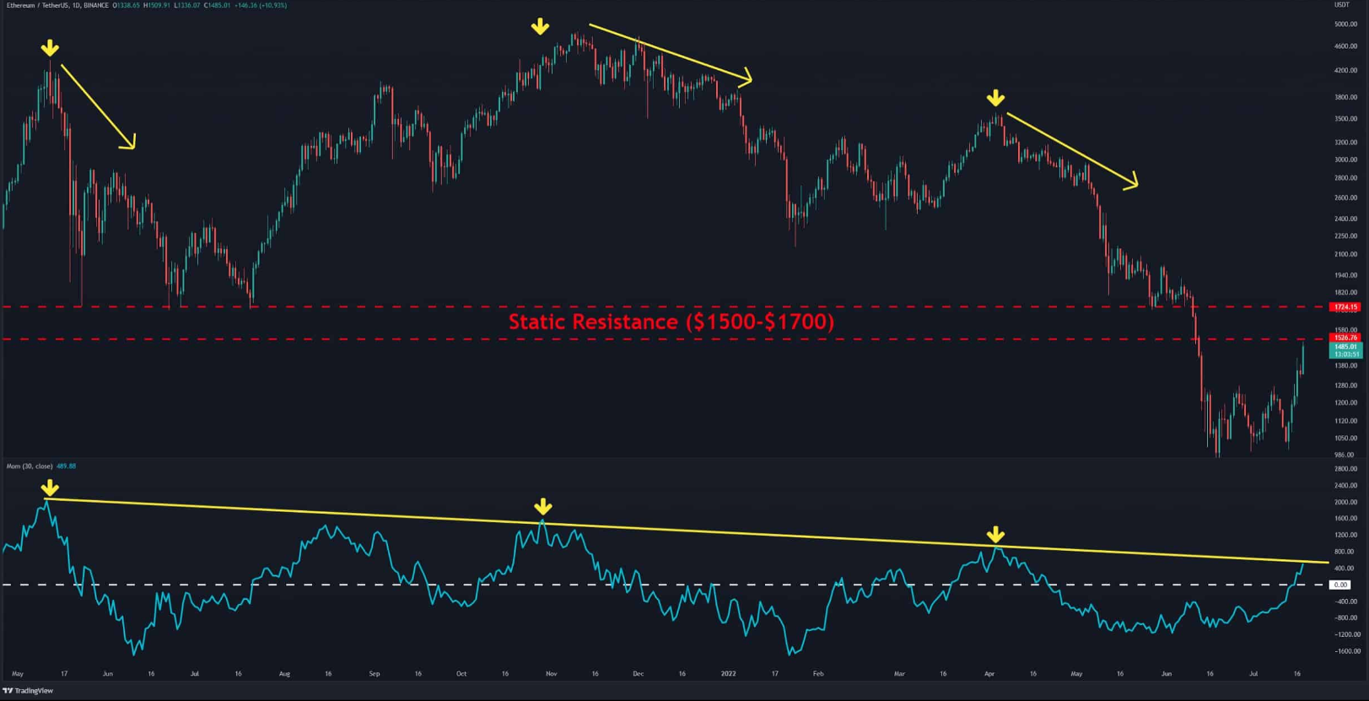Viewport: 1369px width, 701px height.
Task: Click the low value L1336.07
Action: pyautogui.click(x=187, y=5)
